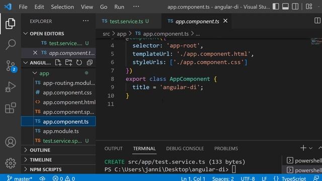The width and height of the screenshot is (322, 181).
Task: Change encoding via UTF-8 status item
Action: [248, 178]
